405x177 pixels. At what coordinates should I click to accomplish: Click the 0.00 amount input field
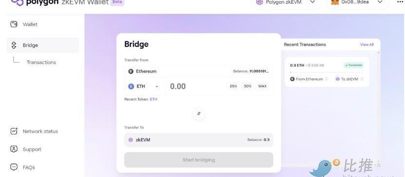196,86
